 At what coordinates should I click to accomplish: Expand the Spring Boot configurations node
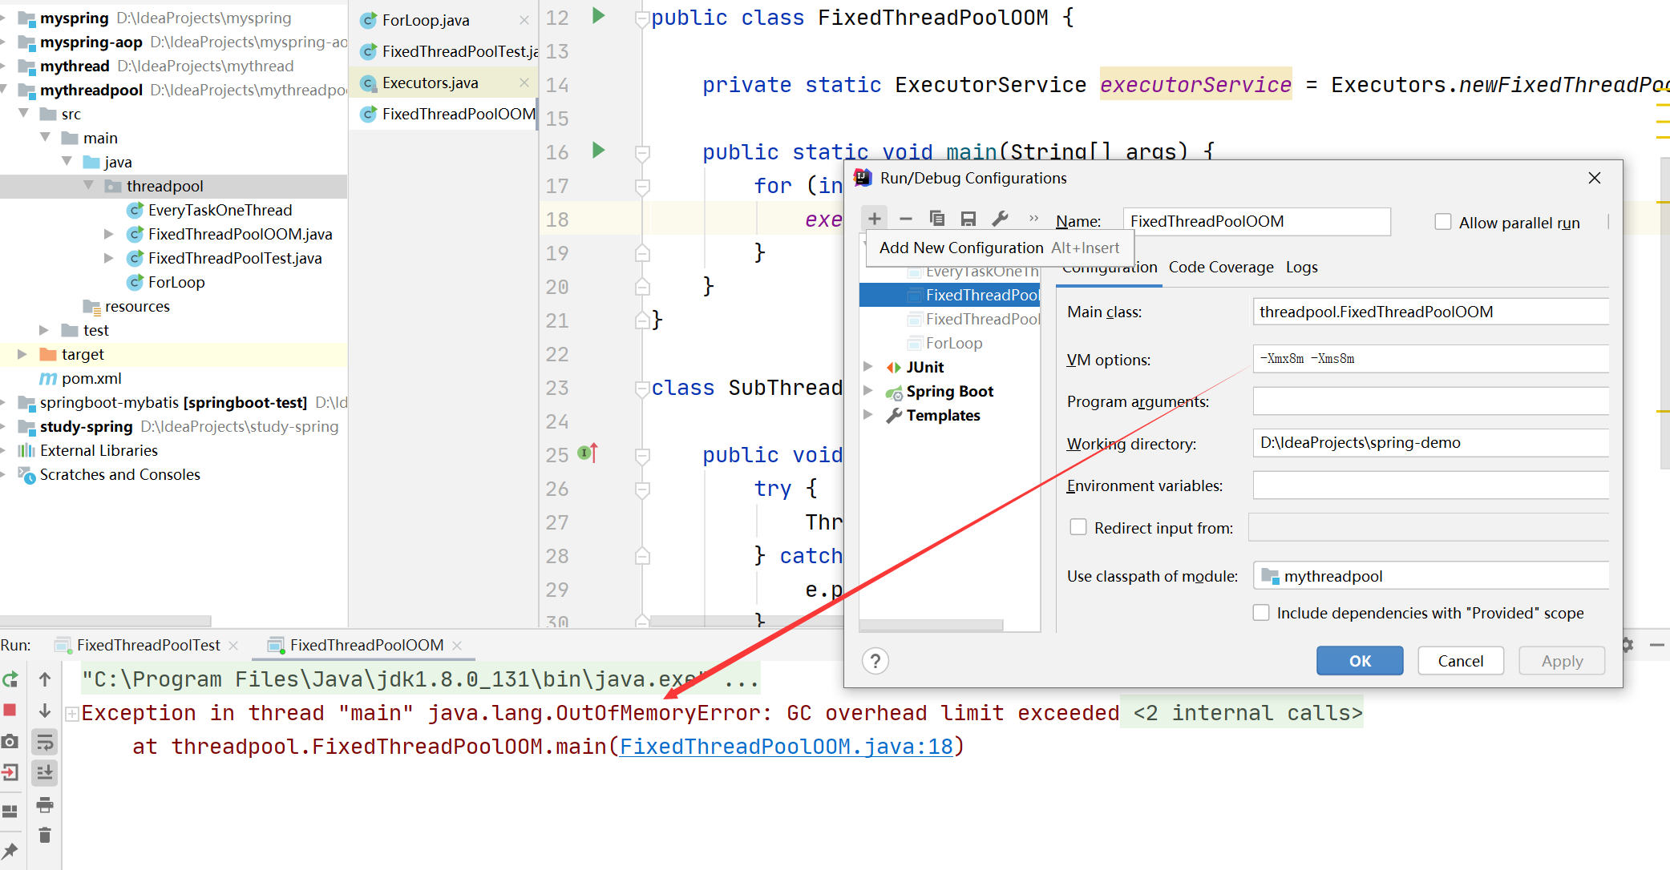[868, 391]
